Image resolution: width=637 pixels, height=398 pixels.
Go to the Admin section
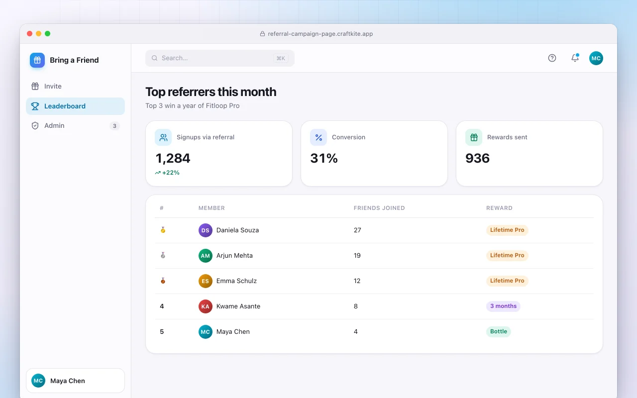point(75,126)
